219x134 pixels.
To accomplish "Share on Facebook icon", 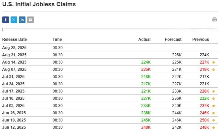I will point(6,20).
